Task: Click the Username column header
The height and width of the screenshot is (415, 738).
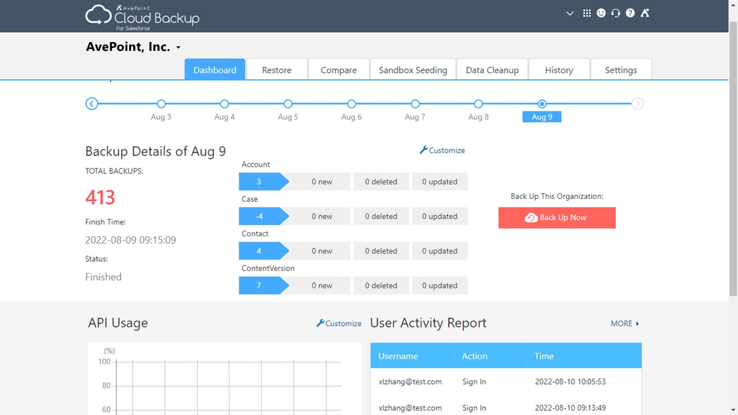Action: click(x=412, y=356)
